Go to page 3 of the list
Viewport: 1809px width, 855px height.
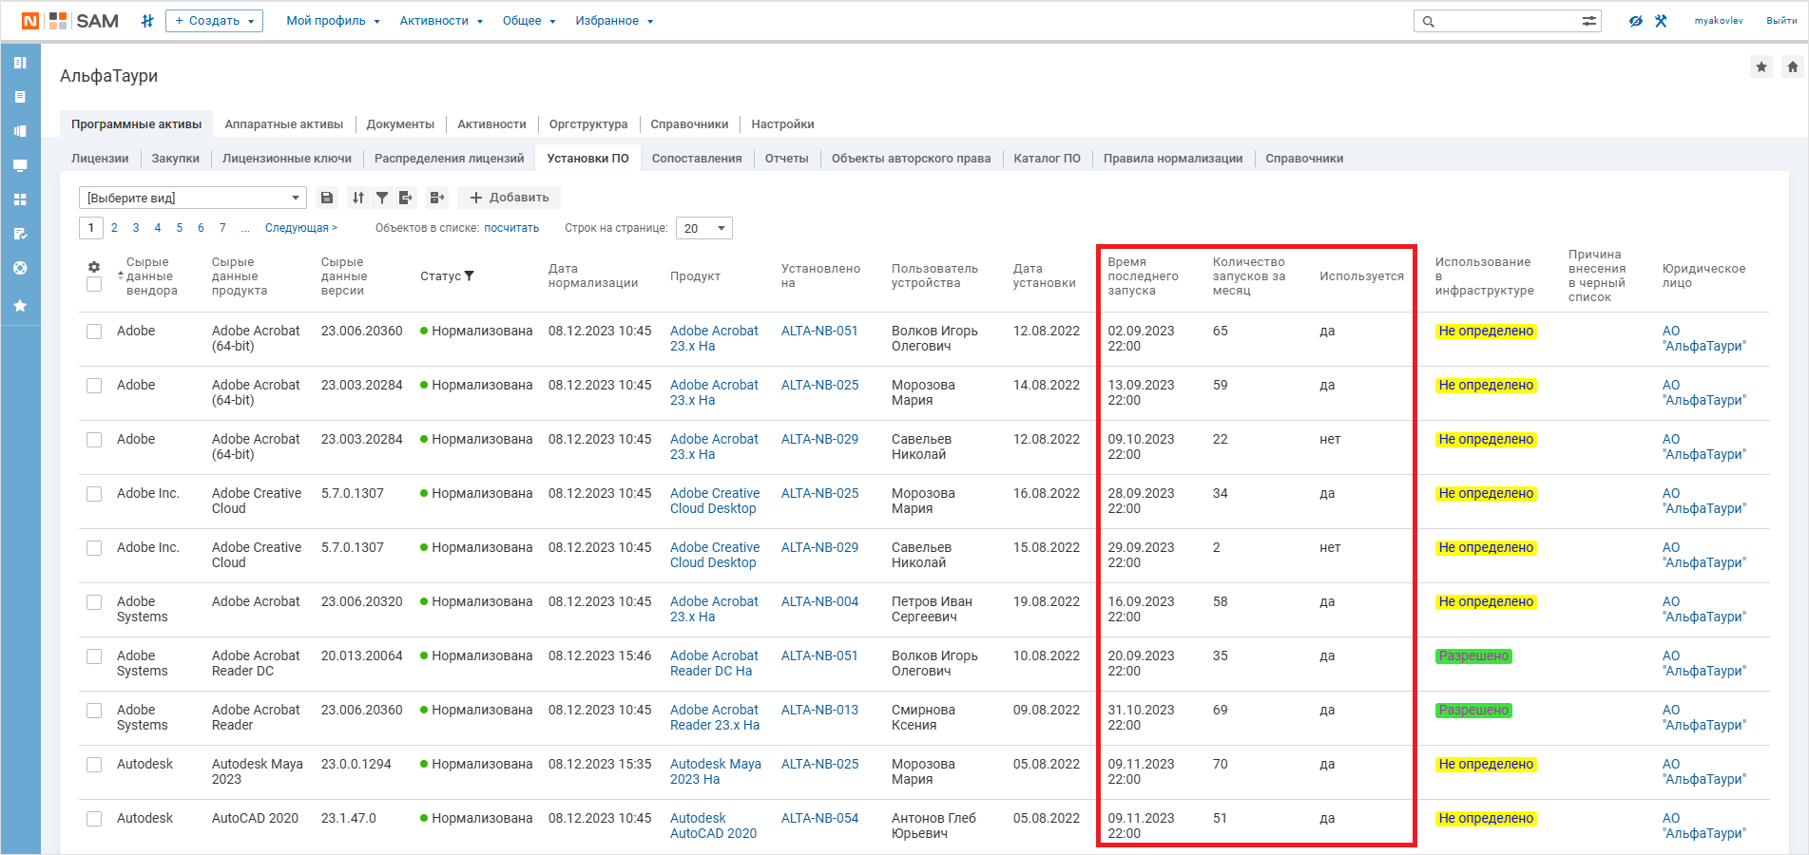(136, 228)
